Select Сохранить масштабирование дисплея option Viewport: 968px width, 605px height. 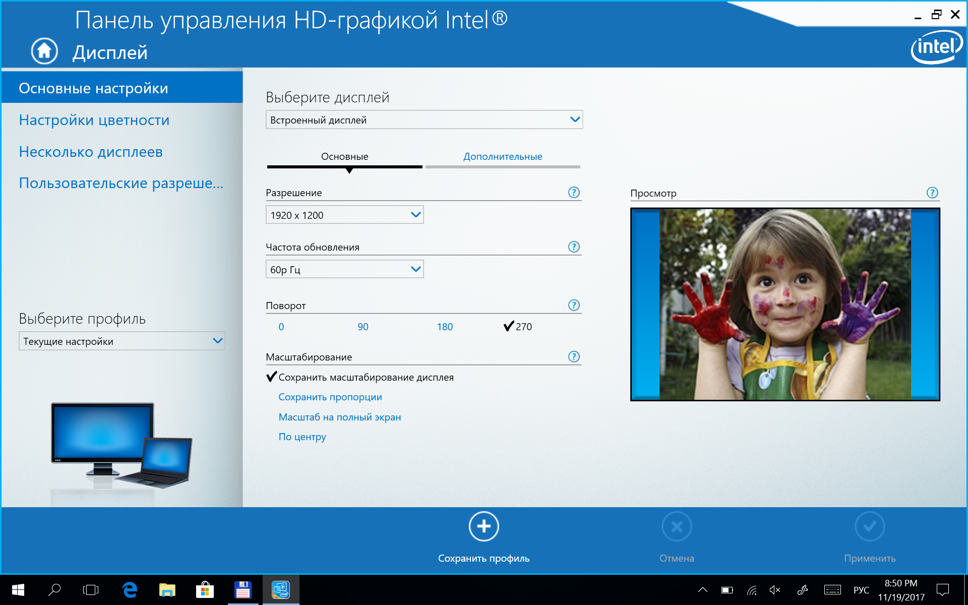click(x=360, y=377)
